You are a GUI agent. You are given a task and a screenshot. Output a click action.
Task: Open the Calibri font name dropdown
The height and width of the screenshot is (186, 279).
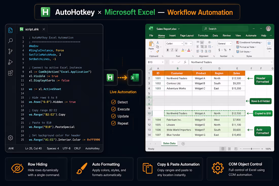point(182,44)
